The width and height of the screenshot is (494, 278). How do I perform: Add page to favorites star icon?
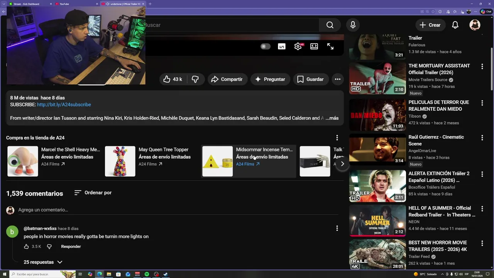pyautogui.click(x=433, y=12)
